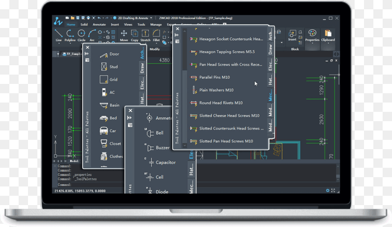This screenshot has width=392, height=227.
Task: Select Slotted Cheese Head Screws M10
Action: 224,116
